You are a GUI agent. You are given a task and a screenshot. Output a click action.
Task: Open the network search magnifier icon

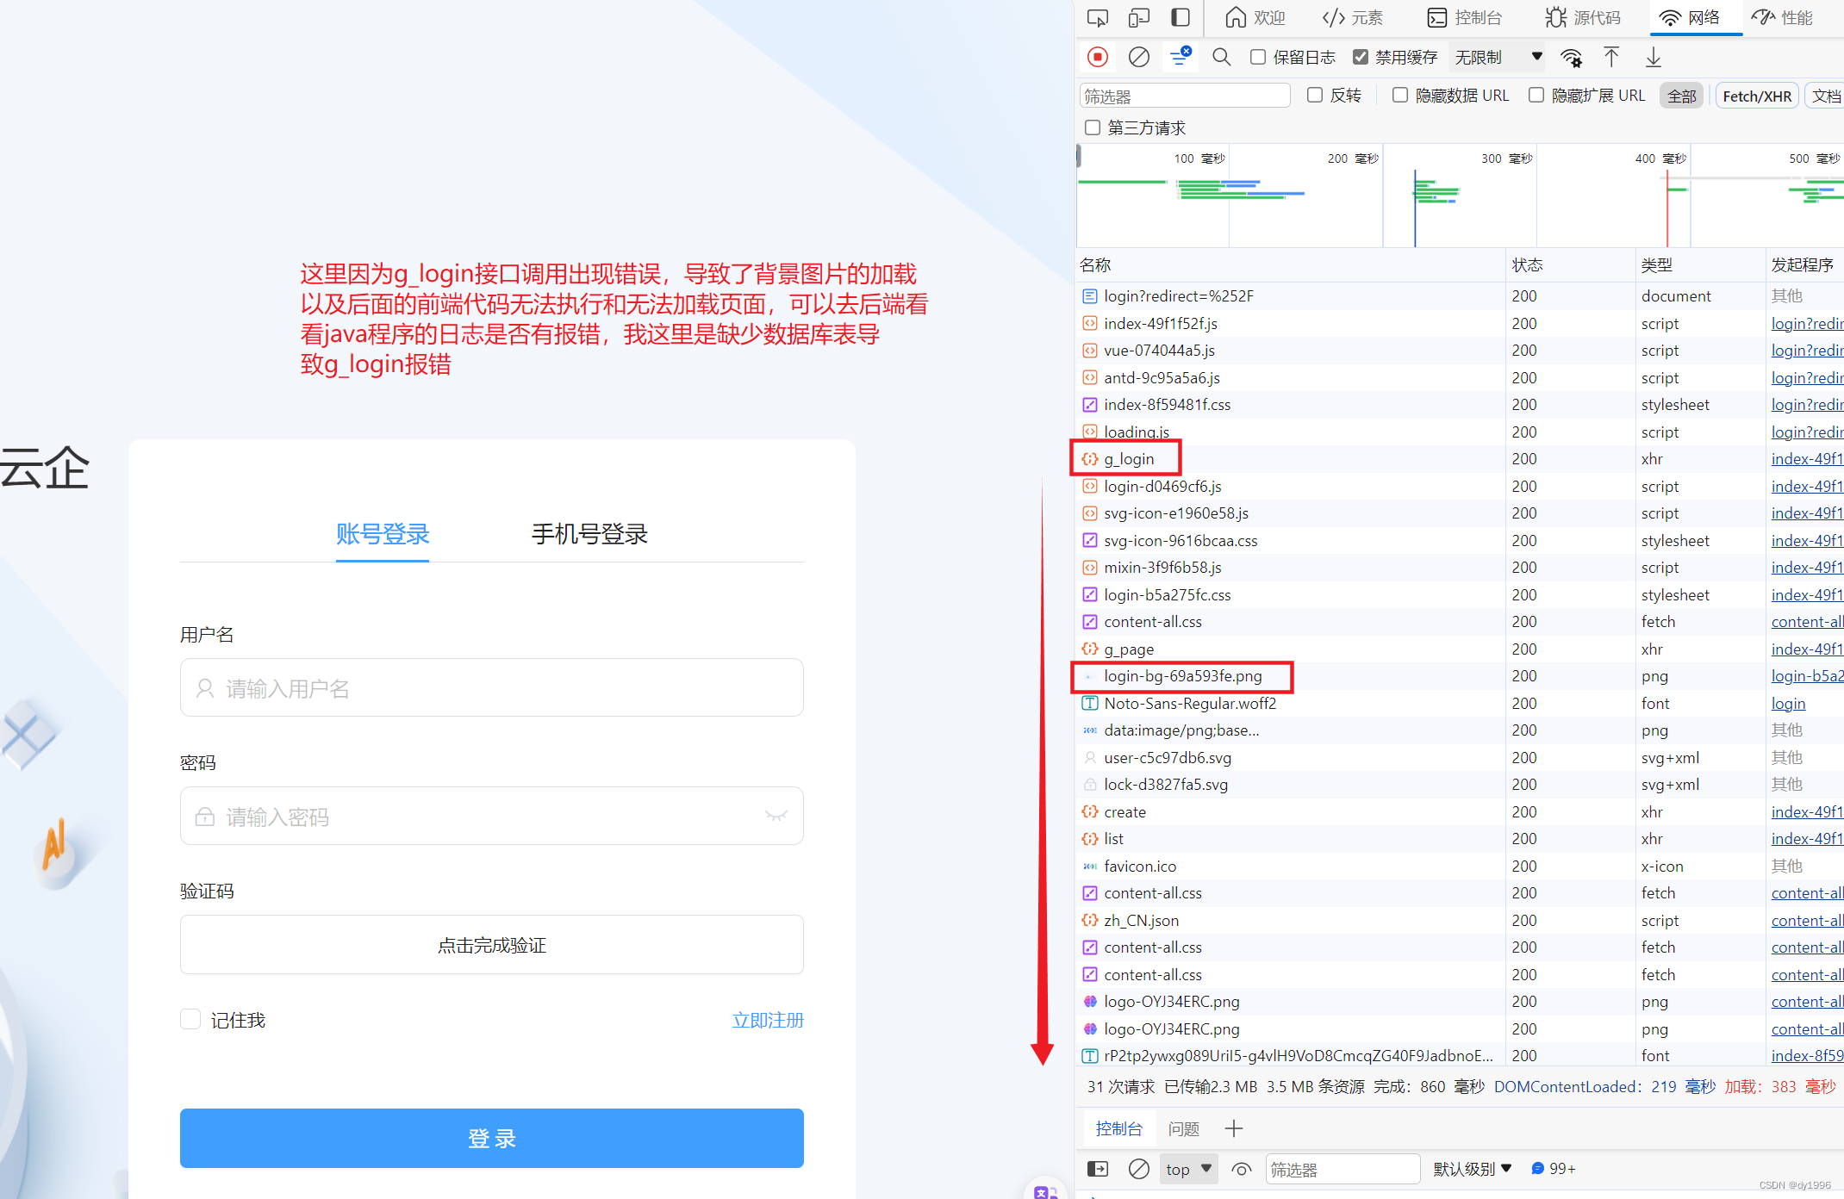click(x=1221, y=57)
